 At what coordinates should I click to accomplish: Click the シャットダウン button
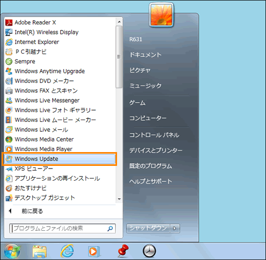(x=148, y=228)
